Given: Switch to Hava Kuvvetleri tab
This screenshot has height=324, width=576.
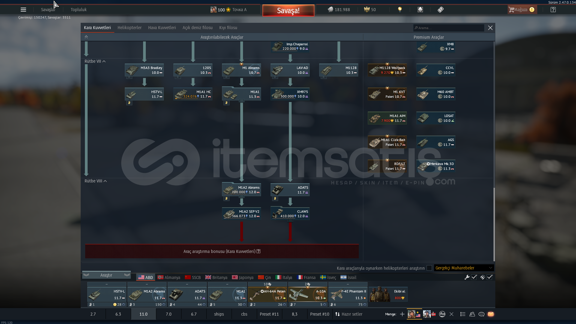Looking at the screenshot, I should click(x=162, y=28).
